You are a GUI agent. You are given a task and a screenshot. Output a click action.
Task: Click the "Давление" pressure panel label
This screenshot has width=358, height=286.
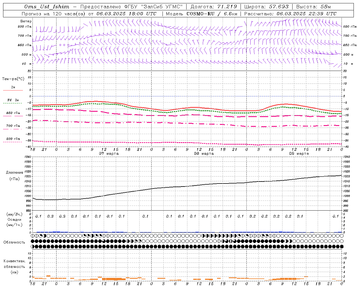(15, 173)
